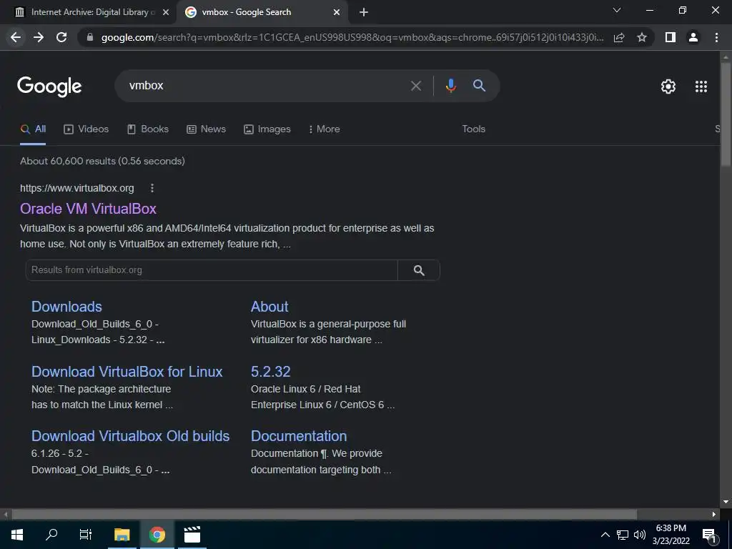The image size is (732, 549).
Task: Click the padlock site info icon
Action: 90,37
